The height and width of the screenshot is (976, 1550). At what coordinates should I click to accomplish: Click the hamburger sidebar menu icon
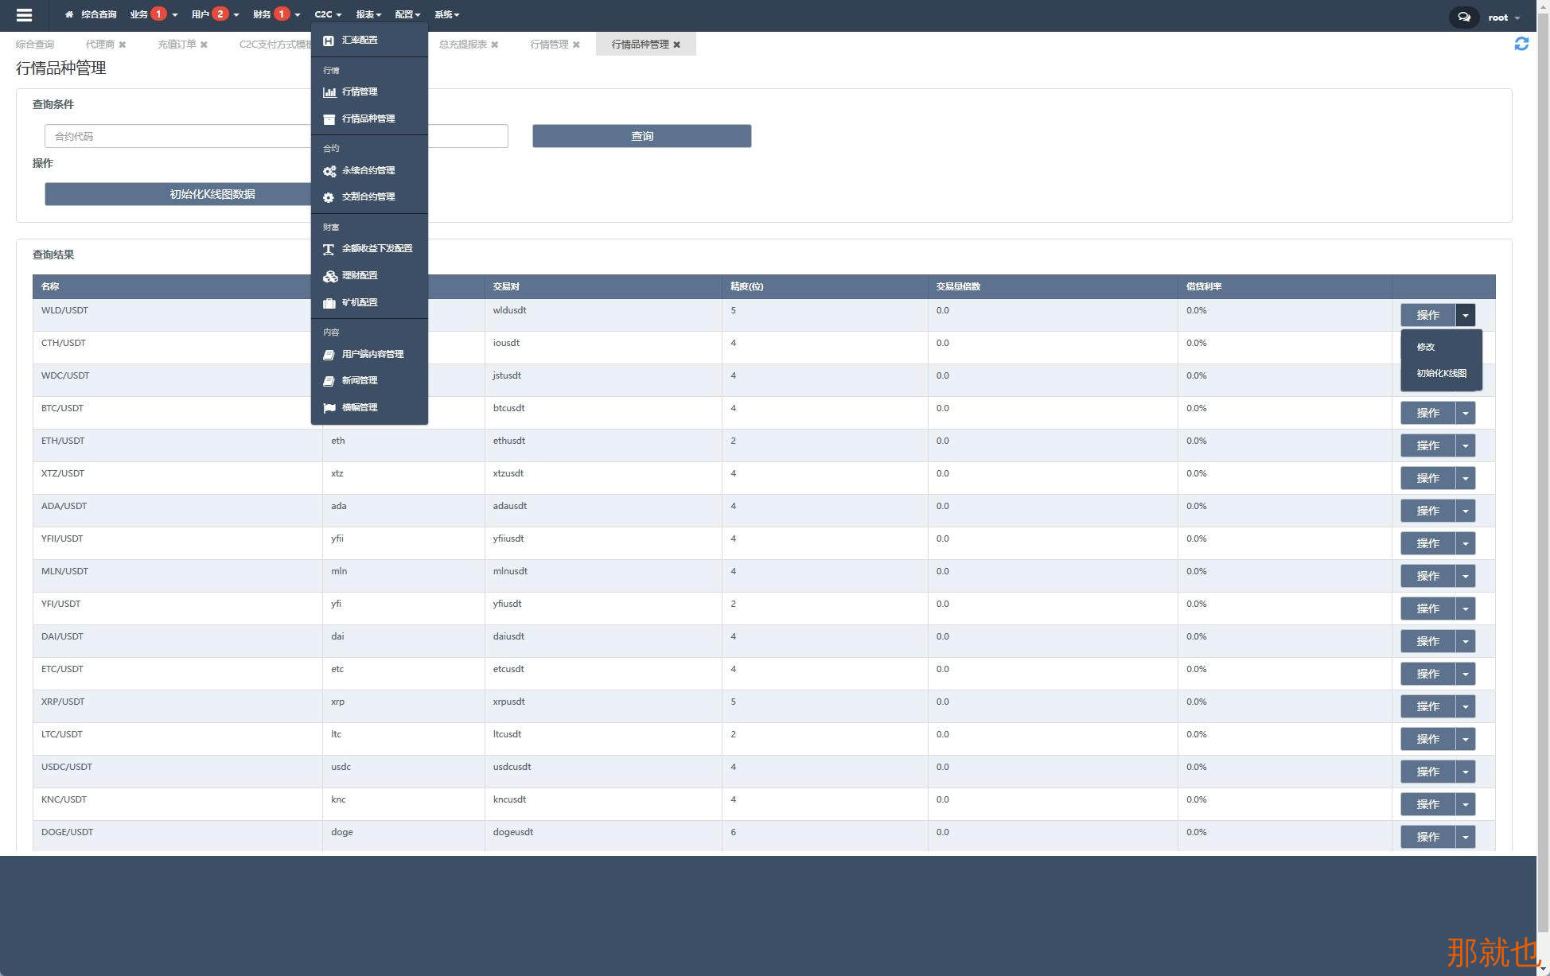(x=24, y=15)
